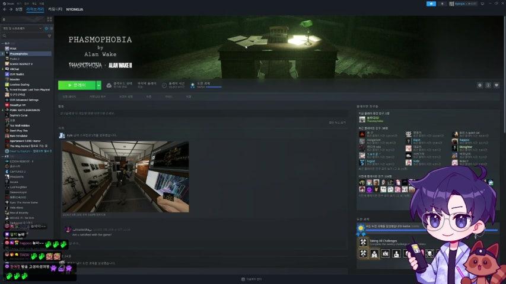Click the cloud status icon
The width and height of the screenshot is (506, 284).
pyautogui.click(x=109, y=85)
